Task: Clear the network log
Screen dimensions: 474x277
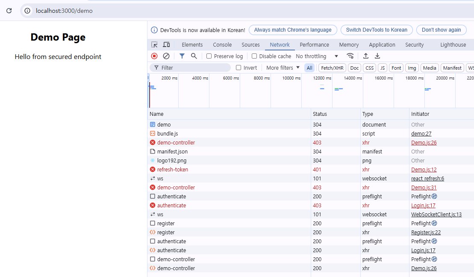Action: (166, 56)
